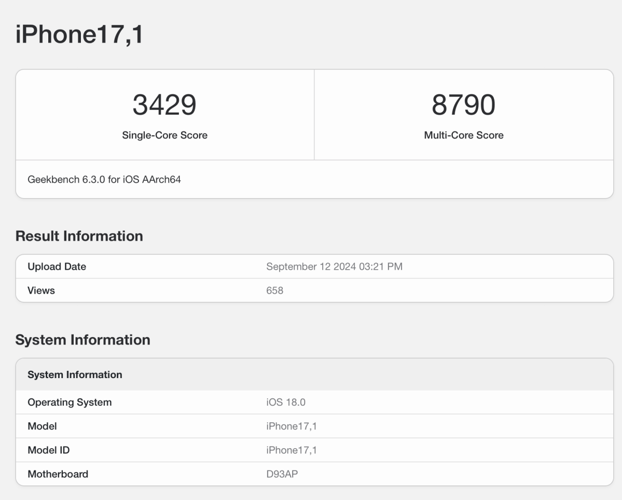The height and width of the screenshot is (500, 622).
Task: Select the Upload Date row
Action: [x=57, y=267]
